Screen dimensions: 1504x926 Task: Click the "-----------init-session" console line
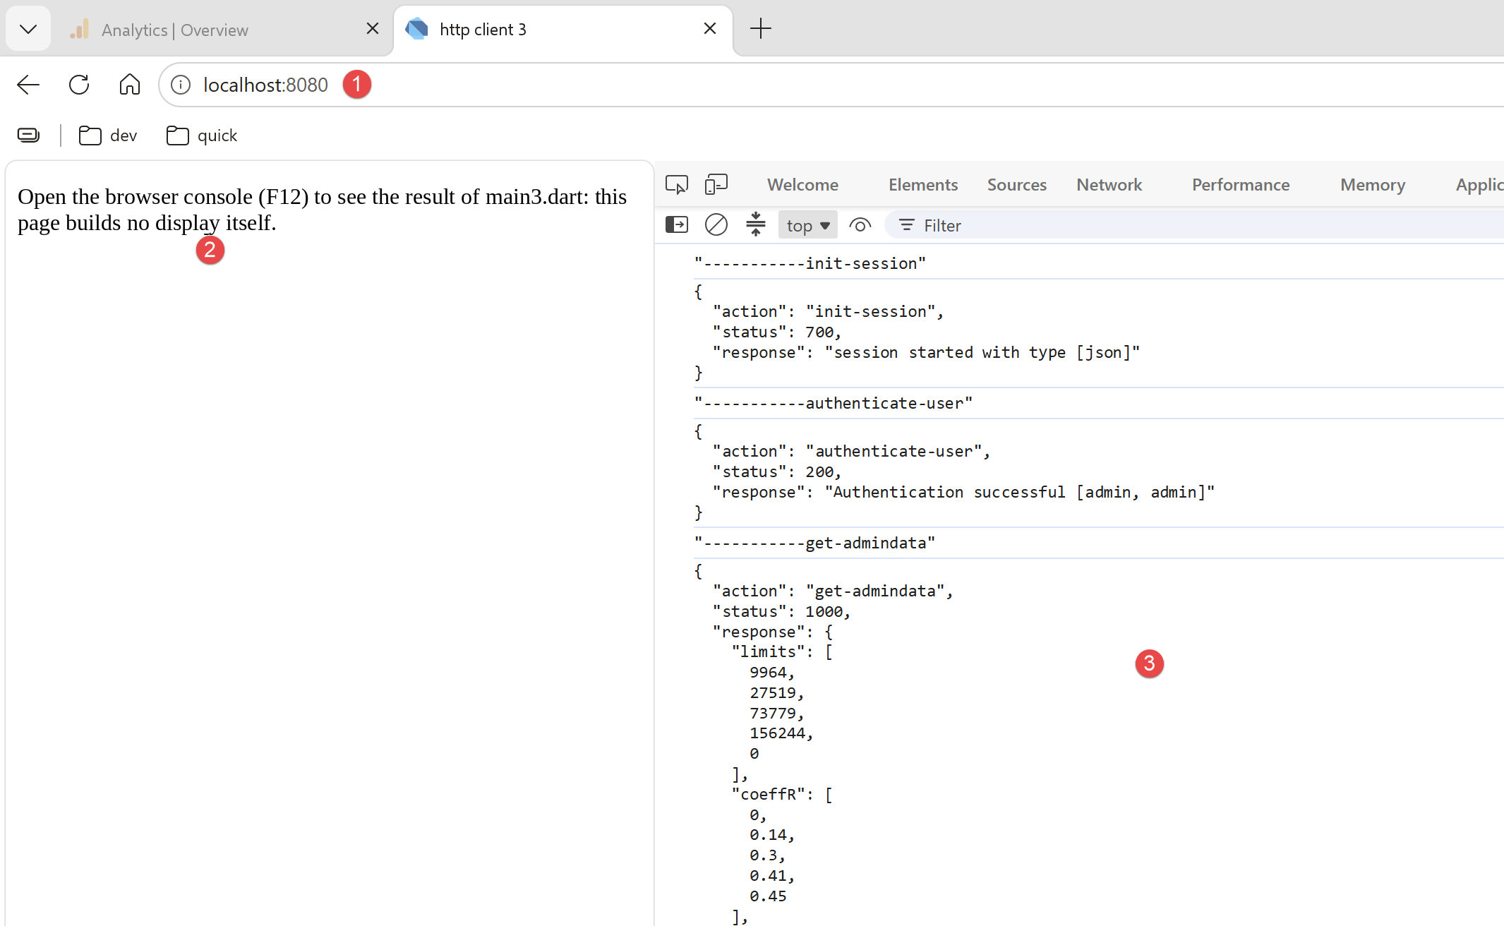point(810,263)
